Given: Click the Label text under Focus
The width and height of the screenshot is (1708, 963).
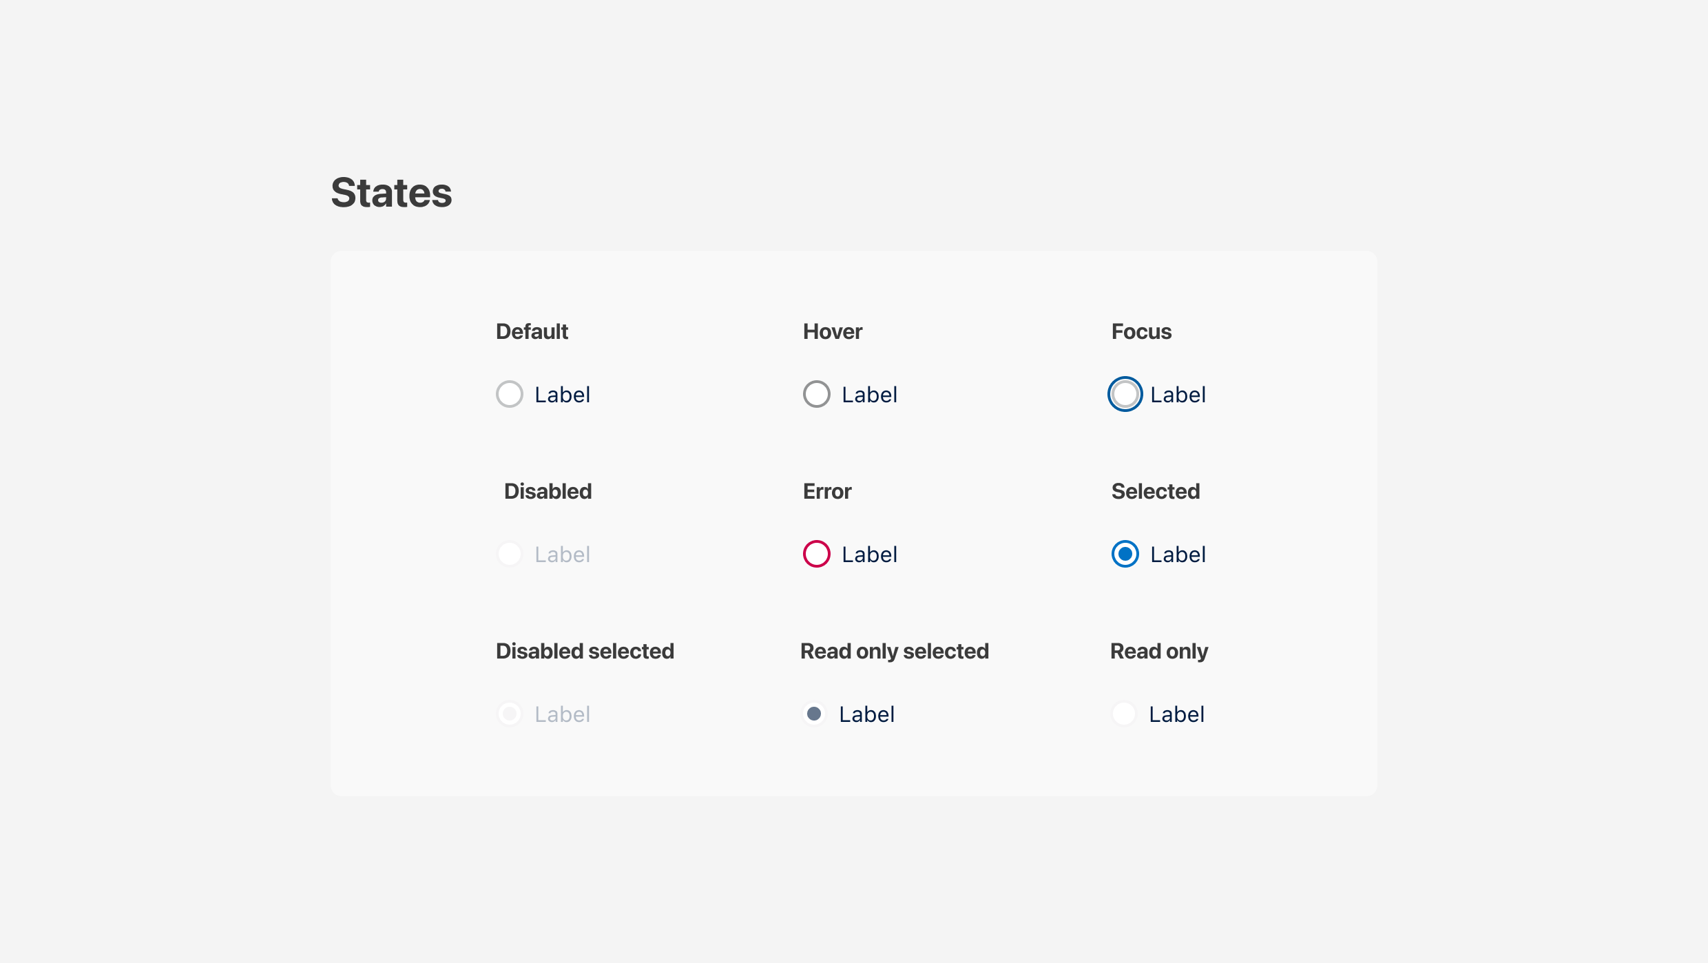Looking at the screenshot, I should [x=1178, y=395].
